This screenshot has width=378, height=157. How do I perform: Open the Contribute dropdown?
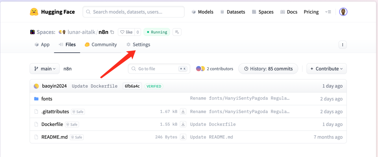327,69
